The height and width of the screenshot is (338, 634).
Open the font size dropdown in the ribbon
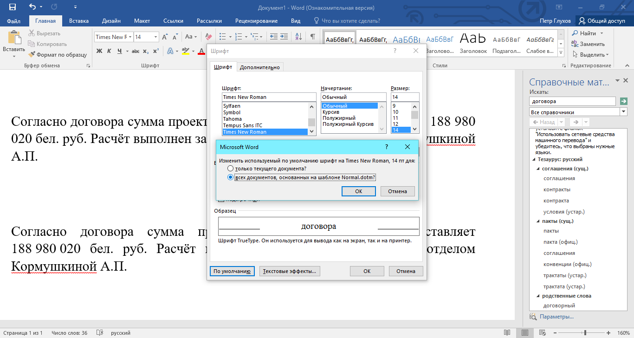[x=156, y=37]
